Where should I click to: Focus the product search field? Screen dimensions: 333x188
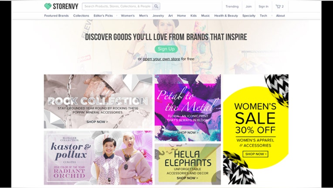point(117,7)
